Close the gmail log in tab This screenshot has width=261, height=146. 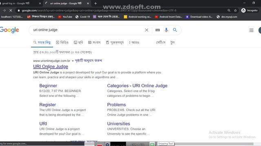pyautogui.click(x=40, y=4)
